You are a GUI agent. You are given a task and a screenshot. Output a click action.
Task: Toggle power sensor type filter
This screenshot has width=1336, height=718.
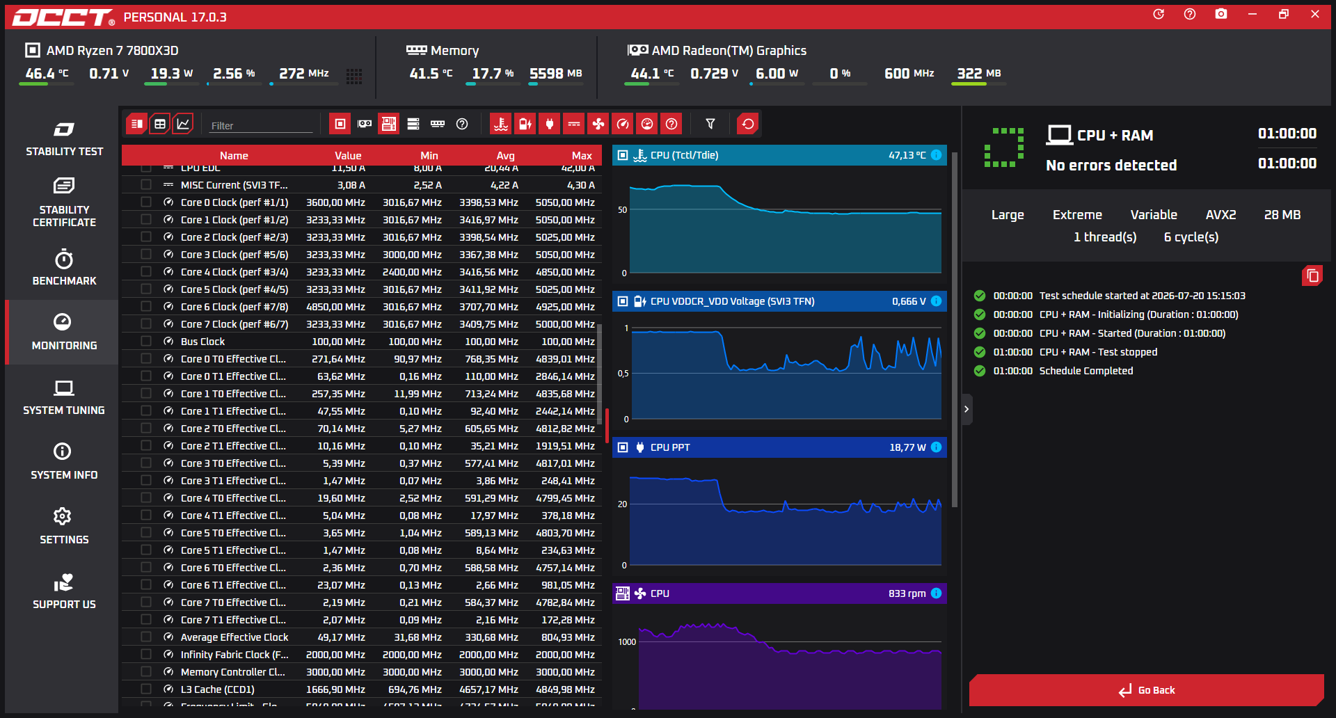click(550, 124)
